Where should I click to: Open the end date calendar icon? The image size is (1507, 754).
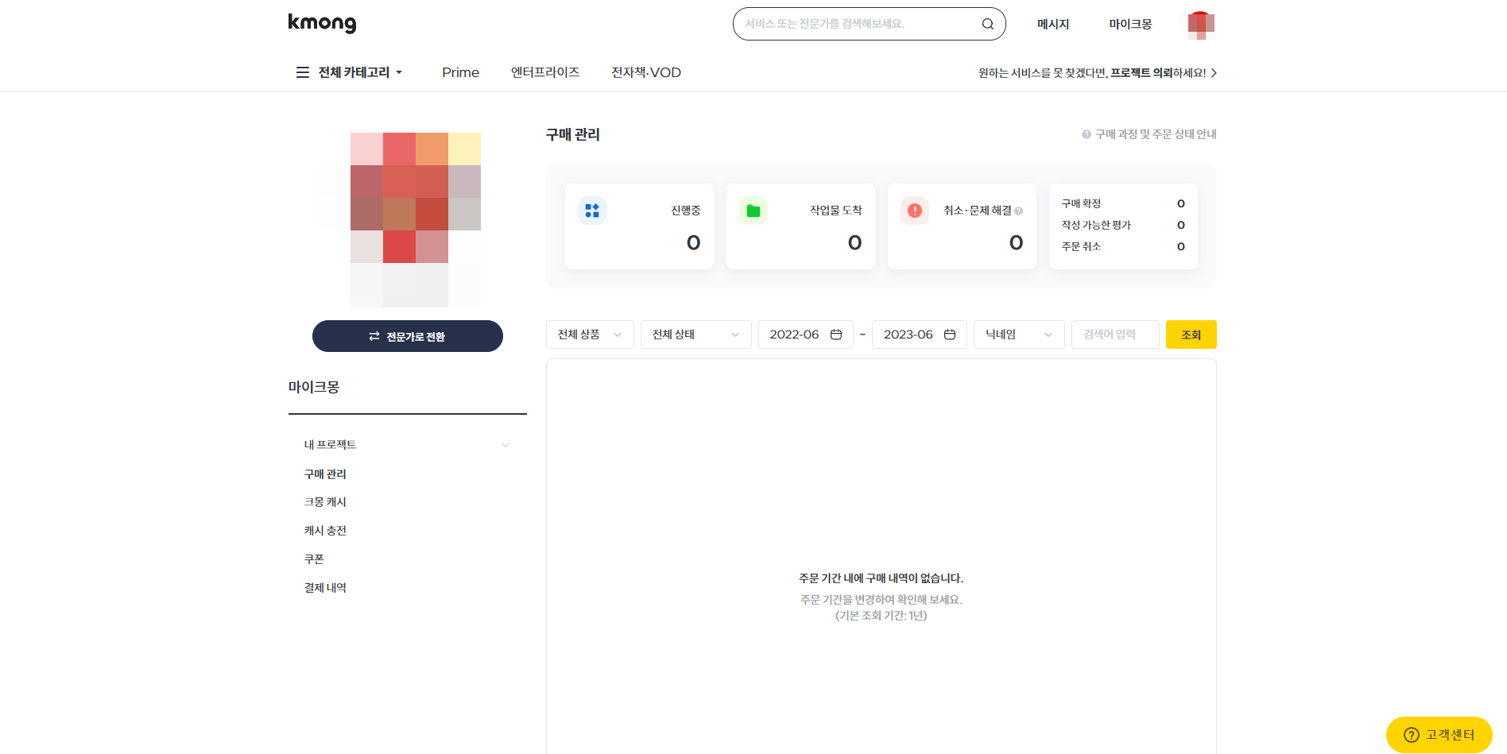coord(950,334)
